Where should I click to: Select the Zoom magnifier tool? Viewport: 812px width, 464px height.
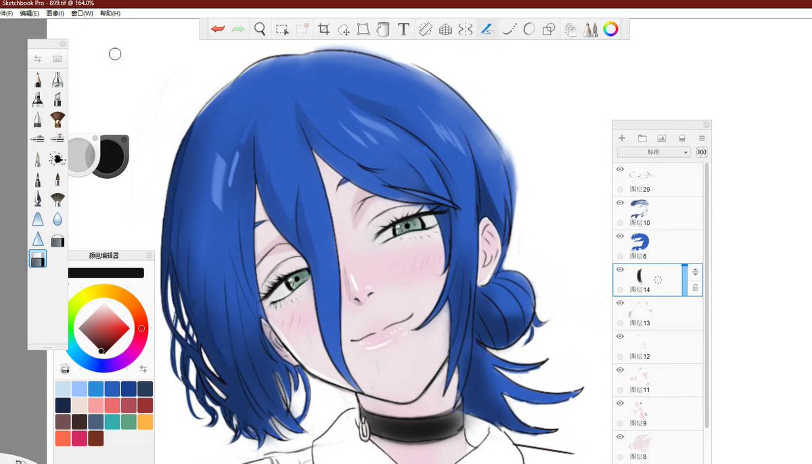[x=260, y=29]
